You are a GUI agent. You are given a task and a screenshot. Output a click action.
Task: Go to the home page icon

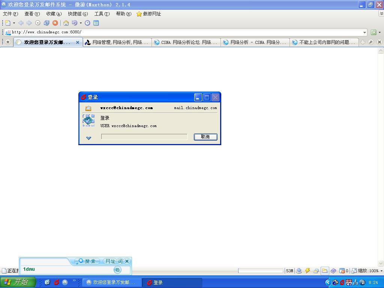66,23
